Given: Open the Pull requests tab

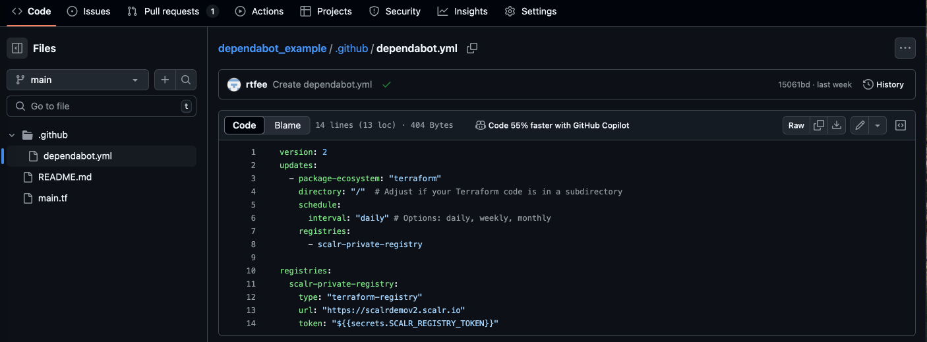Looking at the screenshot, I should [173, 11].
